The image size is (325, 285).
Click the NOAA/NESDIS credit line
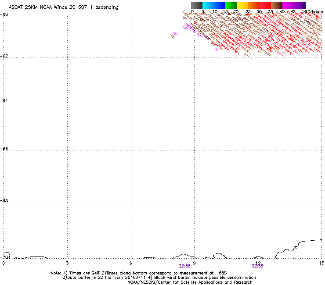pyautogui.click(x=190, y=282)
